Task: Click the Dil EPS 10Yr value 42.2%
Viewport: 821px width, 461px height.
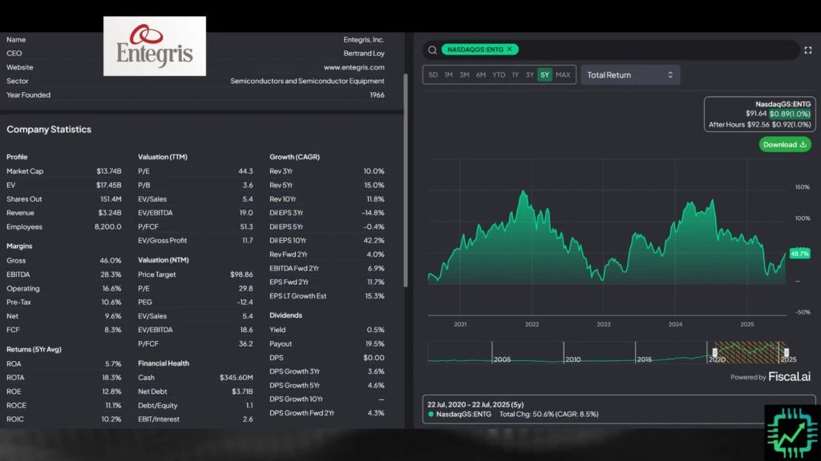Action: [374, 240]
